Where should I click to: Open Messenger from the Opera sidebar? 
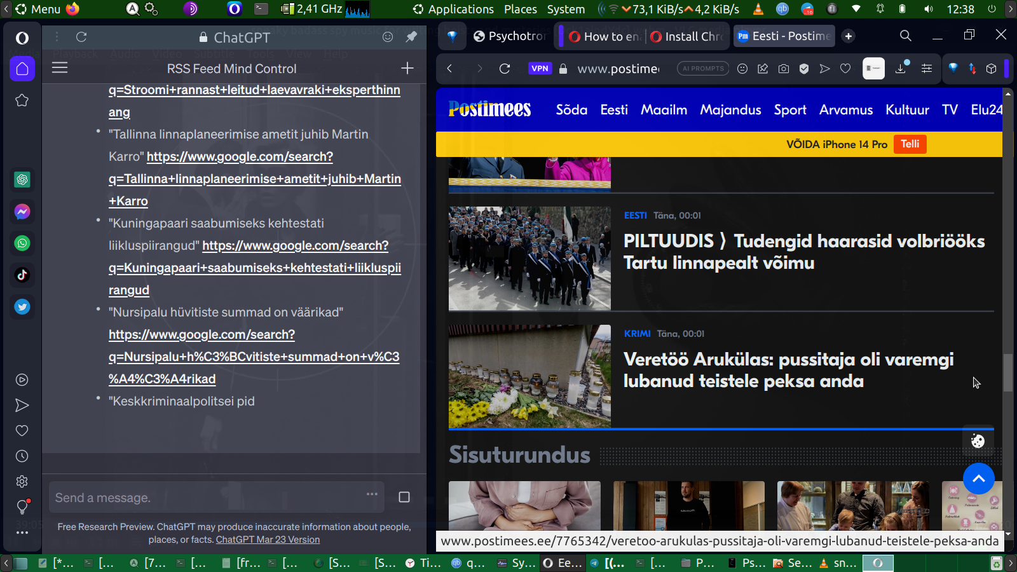point(22,212)
